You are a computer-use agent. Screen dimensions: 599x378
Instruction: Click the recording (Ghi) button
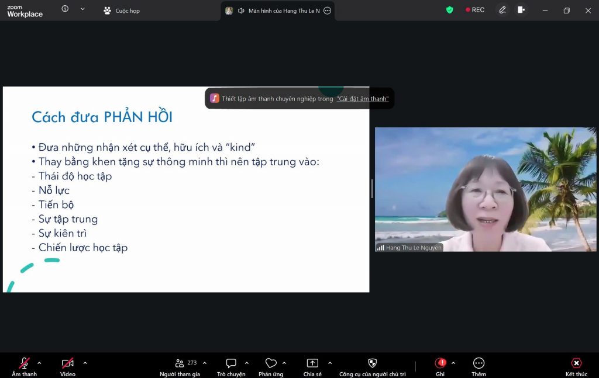(x=440, y=363)
